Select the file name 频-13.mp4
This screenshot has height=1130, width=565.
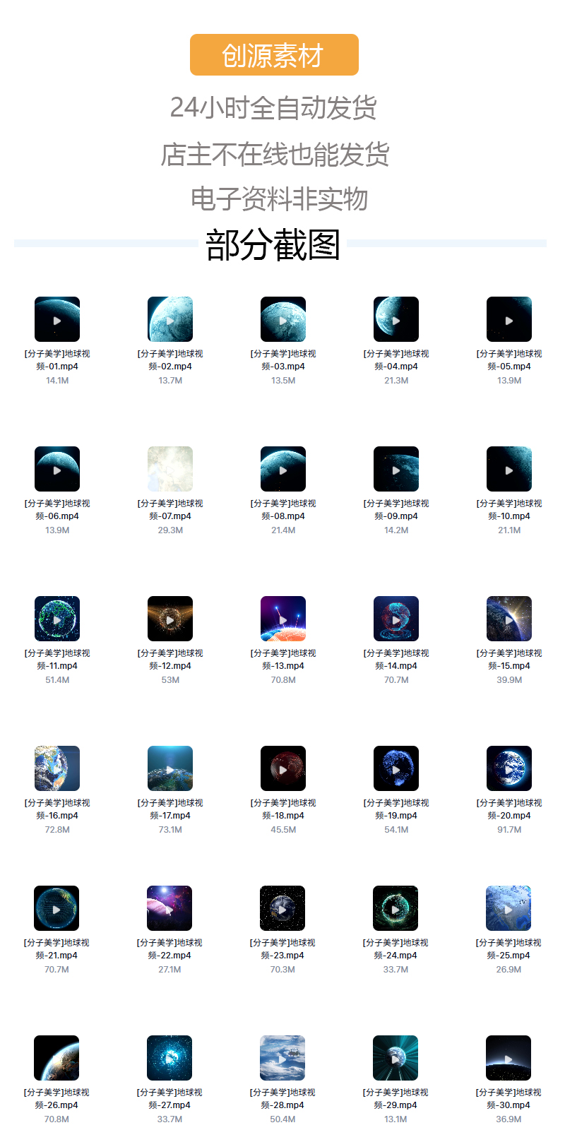(283, 666)
